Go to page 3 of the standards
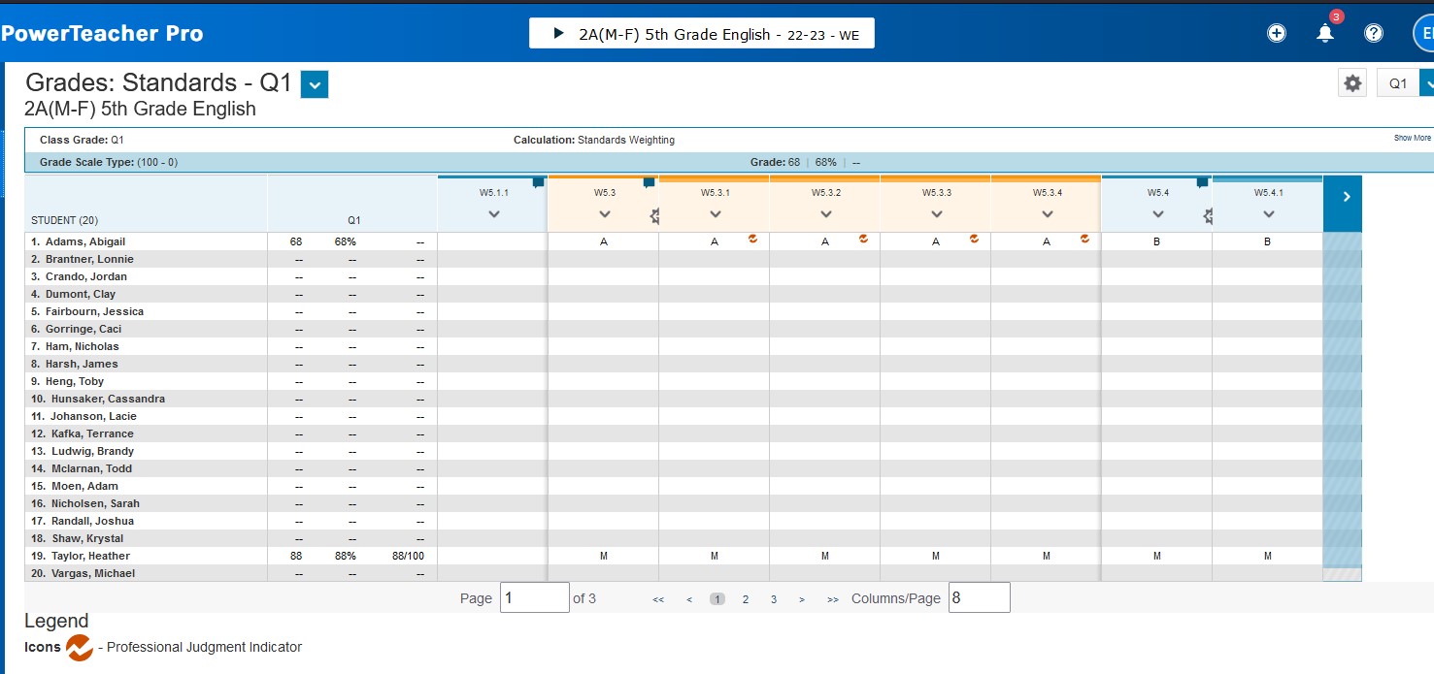Image resolution: width=1434 pixels, height=674 pixels. [774, 599]
